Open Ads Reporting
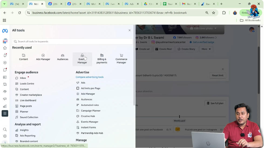Image resolution: width=264 pixels, height=148 pixels. pos(28,136)
